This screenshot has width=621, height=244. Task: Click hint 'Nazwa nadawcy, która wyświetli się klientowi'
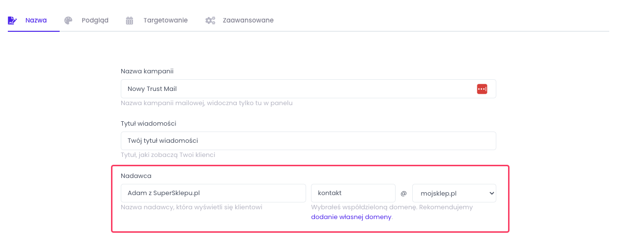(192, 207)
